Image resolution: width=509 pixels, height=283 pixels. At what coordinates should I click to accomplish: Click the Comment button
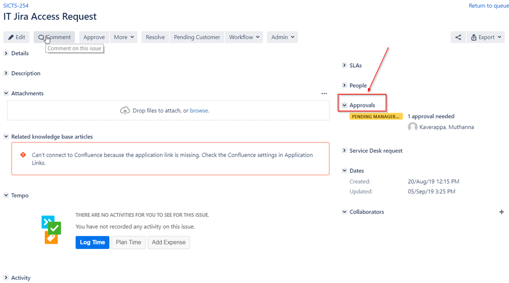point(54,37)
